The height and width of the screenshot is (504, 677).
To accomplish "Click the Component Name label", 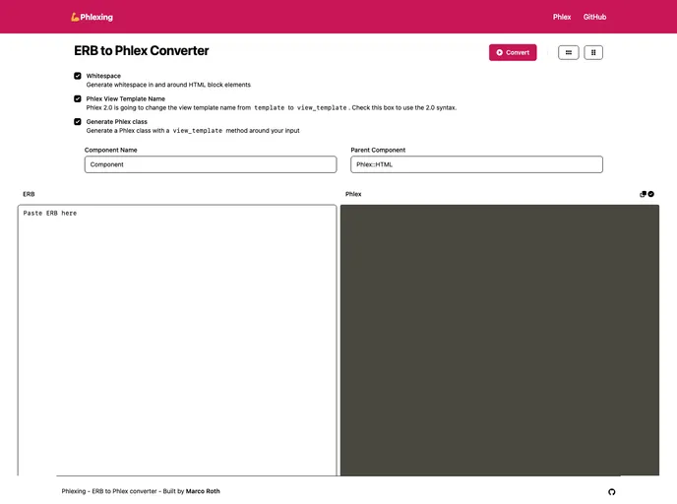I will click(110, 150).
